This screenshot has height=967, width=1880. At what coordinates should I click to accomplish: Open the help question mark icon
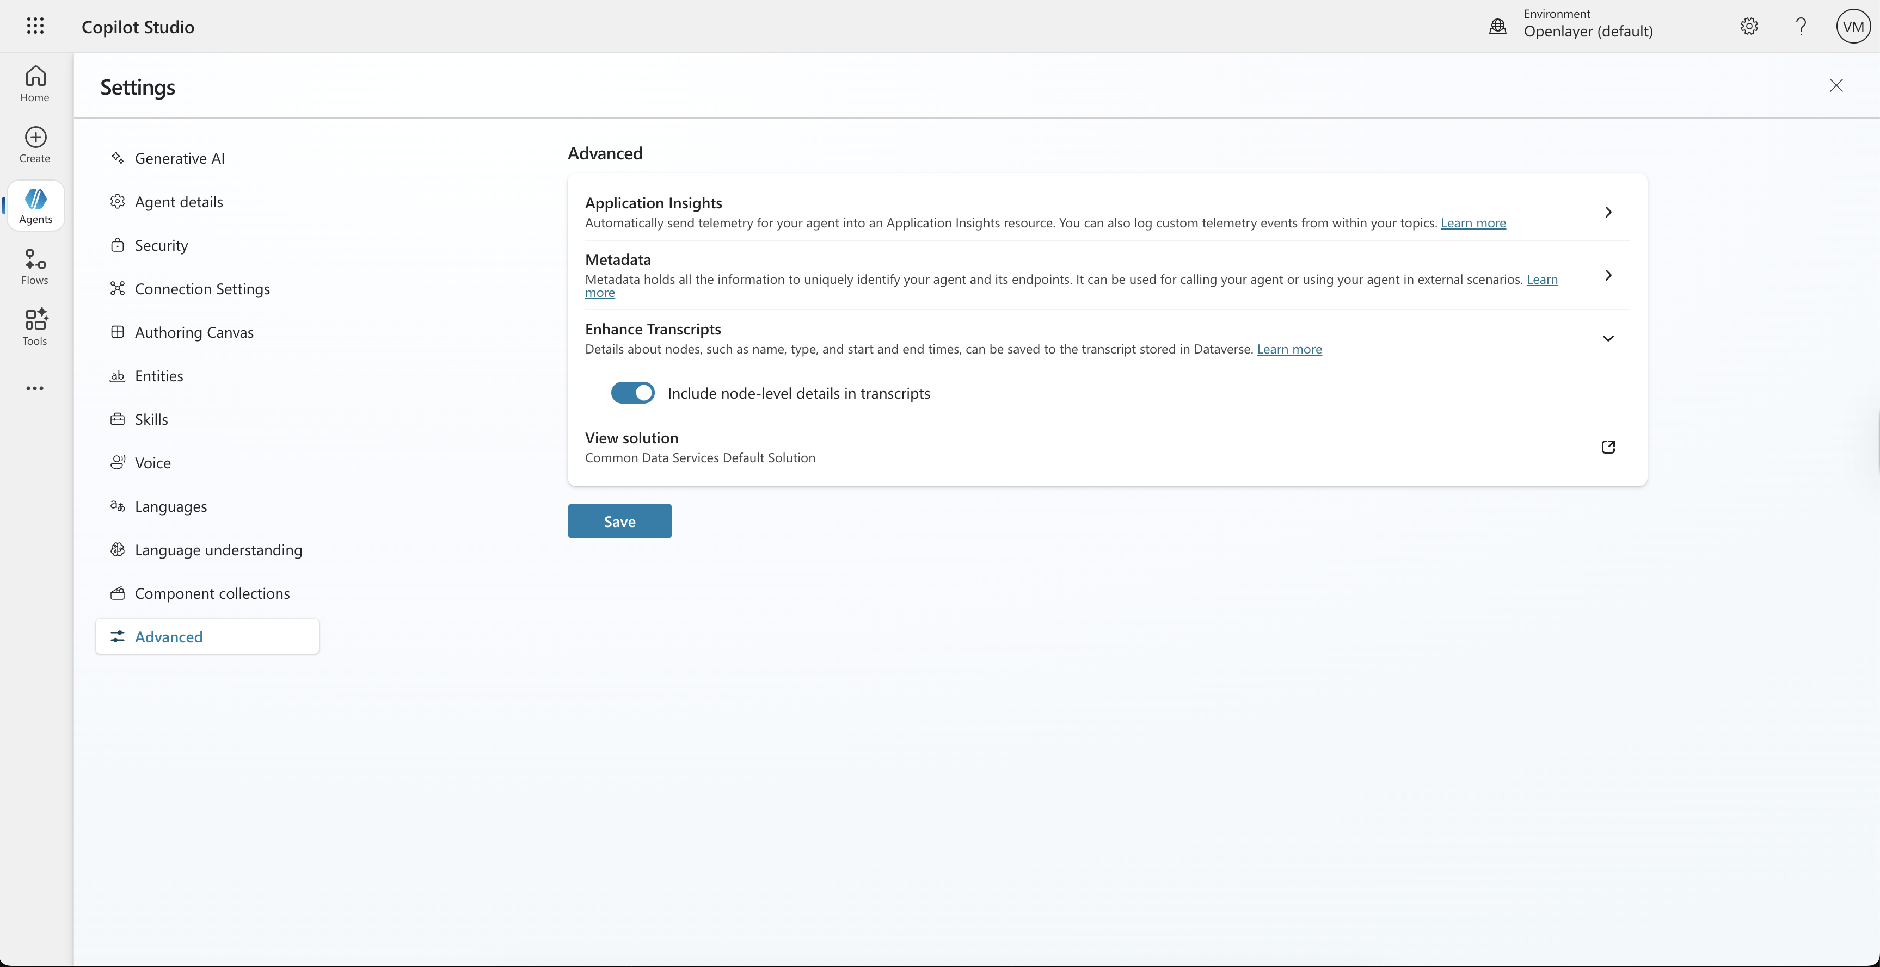point(1801,26)
